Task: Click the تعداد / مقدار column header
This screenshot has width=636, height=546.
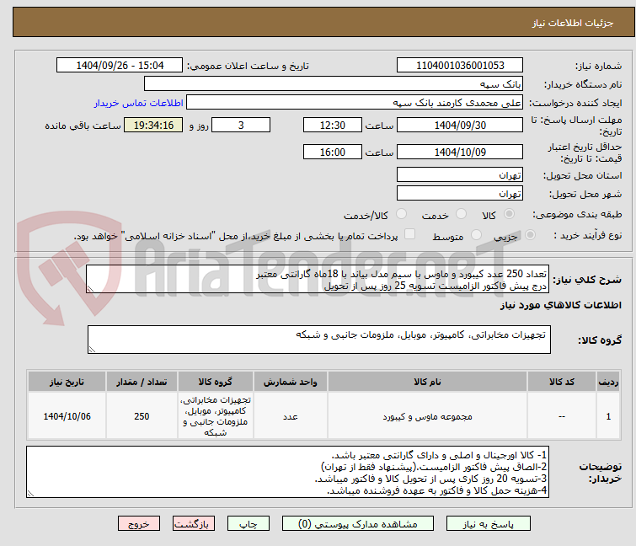Action: (142, 382)
